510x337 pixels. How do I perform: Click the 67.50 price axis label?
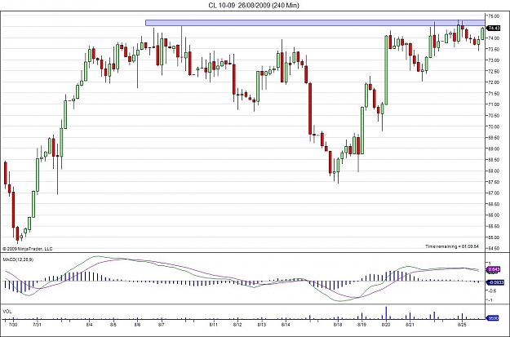point(494,182)
